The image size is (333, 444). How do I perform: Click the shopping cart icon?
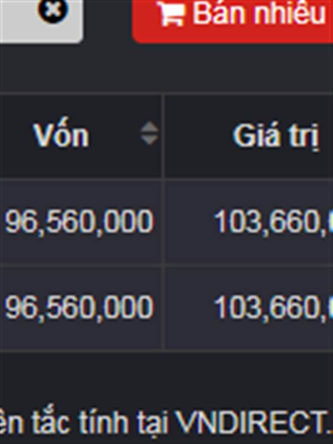pos(171,13)
